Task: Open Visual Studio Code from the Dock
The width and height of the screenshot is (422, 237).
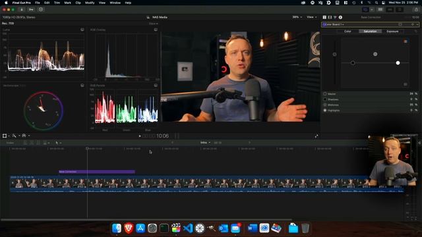Action: coord(187,228)
